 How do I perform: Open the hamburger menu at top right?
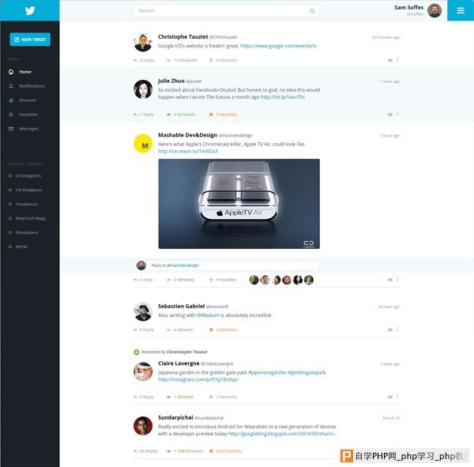[x=461, y=10]
